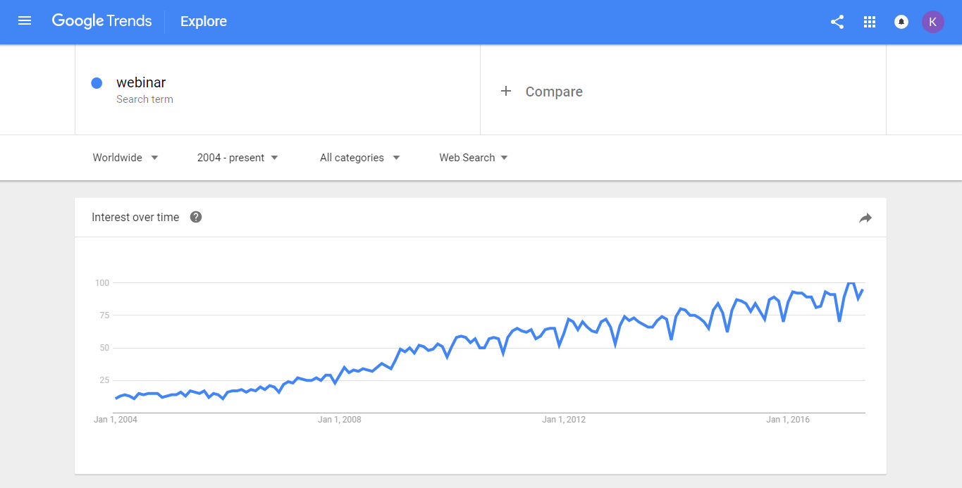This screenshot has height=488, width=962.
Task: Open the K account avatar
Action: pyautogui.click(x=933, y=22)
